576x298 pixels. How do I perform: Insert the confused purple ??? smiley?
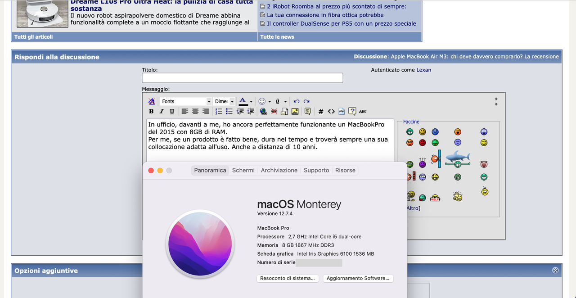coord(422,163)
